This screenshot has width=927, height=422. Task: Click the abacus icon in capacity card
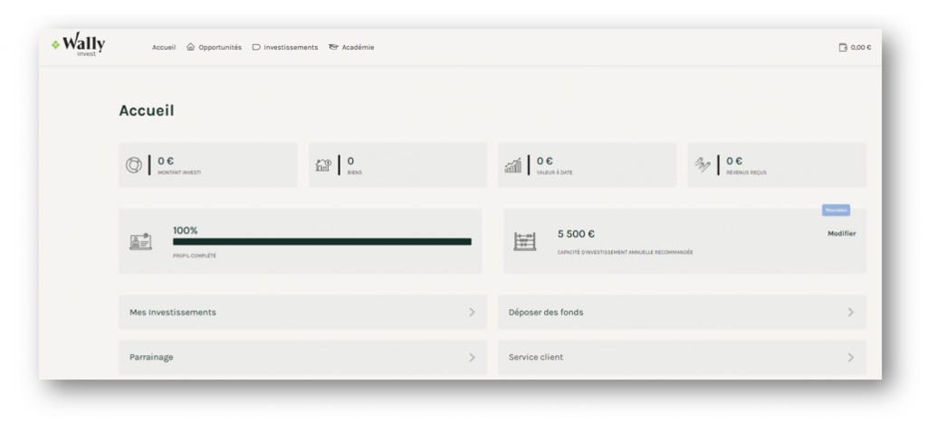click(x=525, y=241)
